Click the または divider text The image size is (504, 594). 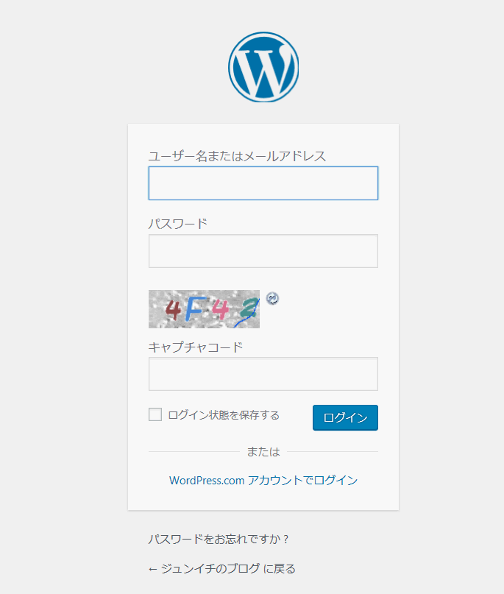coord(263,451)
